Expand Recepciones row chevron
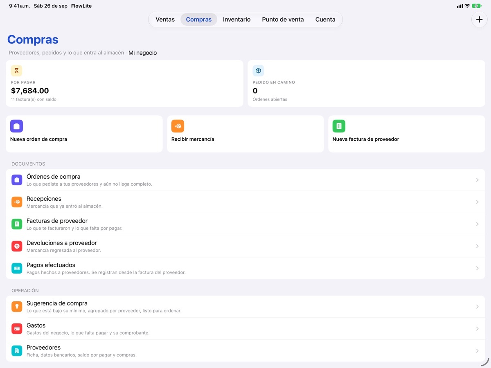Image resolution: width=491 pixels, height=368 pixels. pos(477,202)
